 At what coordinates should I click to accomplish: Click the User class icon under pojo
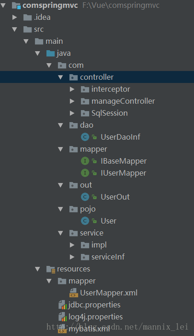(85, 221)
